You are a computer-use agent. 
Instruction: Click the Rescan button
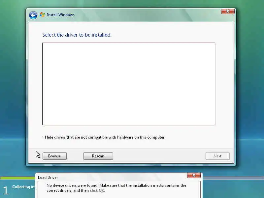point(98,156)
